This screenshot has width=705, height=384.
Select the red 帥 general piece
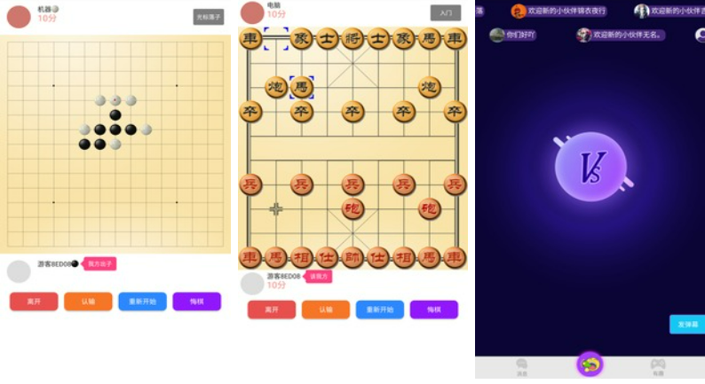[x=352, y=257]
